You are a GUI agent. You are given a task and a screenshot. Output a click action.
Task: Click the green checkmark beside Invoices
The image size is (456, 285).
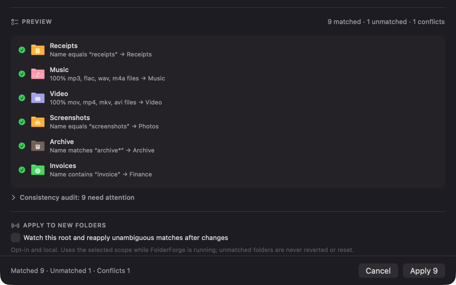click(x=22, y=170)
